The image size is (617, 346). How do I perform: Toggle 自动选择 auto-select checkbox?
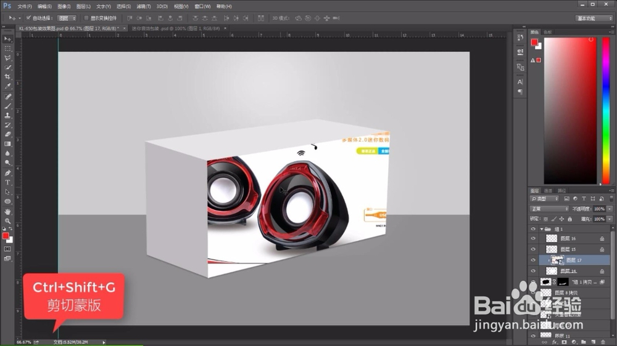pyautogui.click(x=28, y=18)
